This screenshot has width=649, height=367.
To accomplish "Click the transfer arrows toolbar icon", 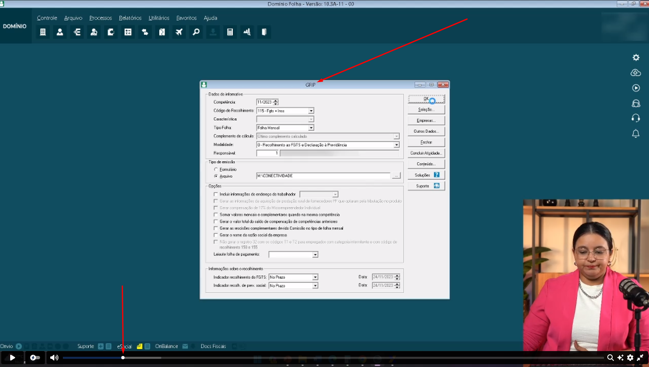I will 145,32.
